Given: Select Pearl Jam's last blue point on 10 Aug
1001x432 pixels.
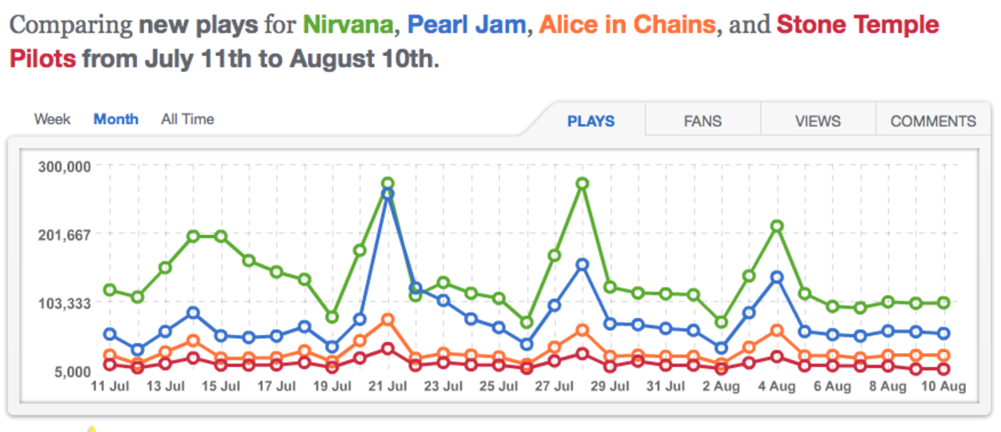Looking at the screenshot, I should pos(944,334).
